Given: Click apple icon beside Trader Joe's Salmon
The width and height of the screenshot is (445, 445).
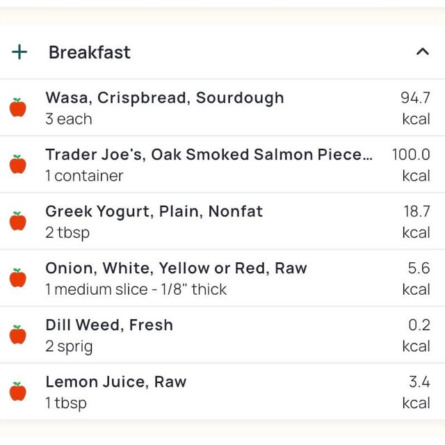Looking at the screenshot, I should click(x=18, y=165).
